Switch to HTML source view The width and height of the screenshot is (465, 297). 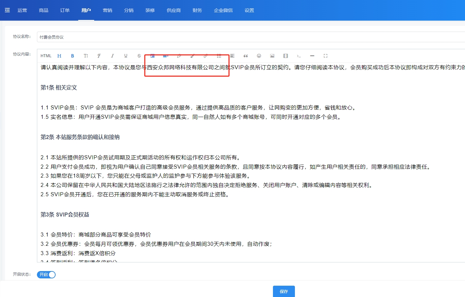tap(46, 56)
